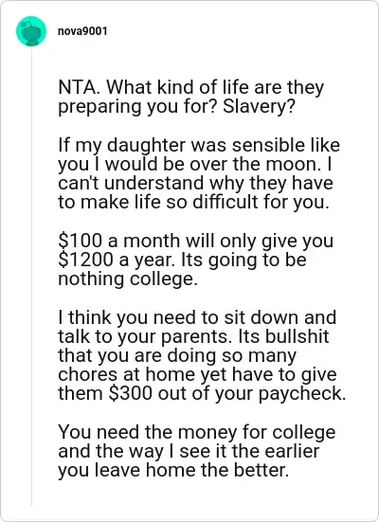Click the phrase 'talk to your parents.'
Image resolution: width=379 pixels, height=522 pixels.
pyautogui.click(x=145, y=336)
